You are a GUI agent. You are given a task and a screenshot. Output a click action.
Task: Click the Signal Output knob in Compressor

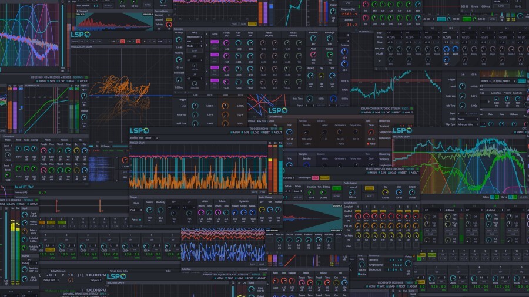coord(84,117)
